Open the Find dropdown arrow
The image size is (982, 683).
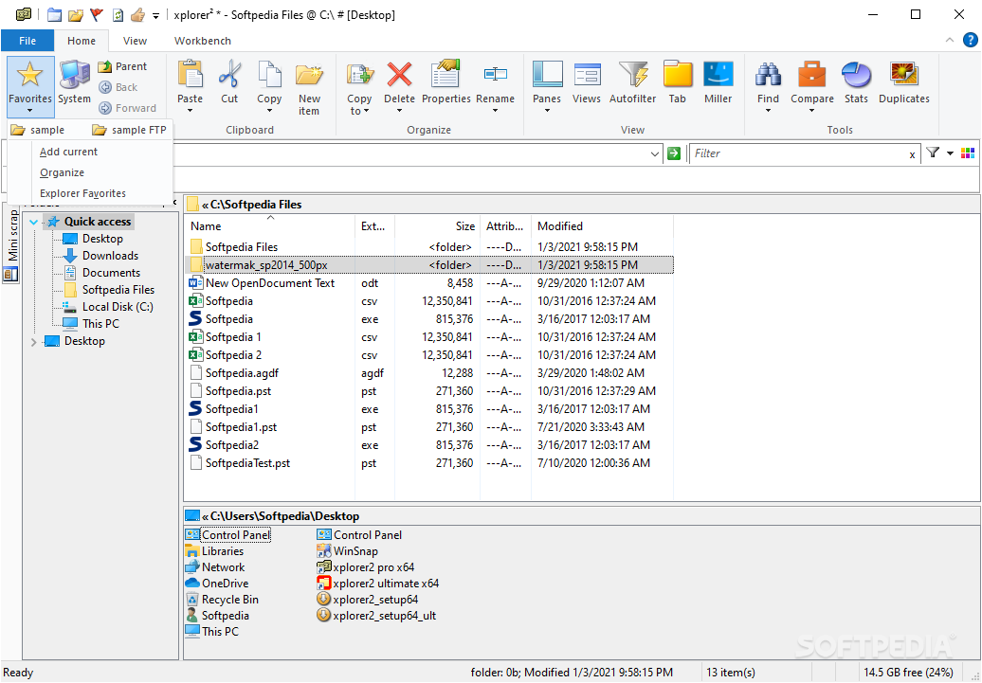pos(768,111)
